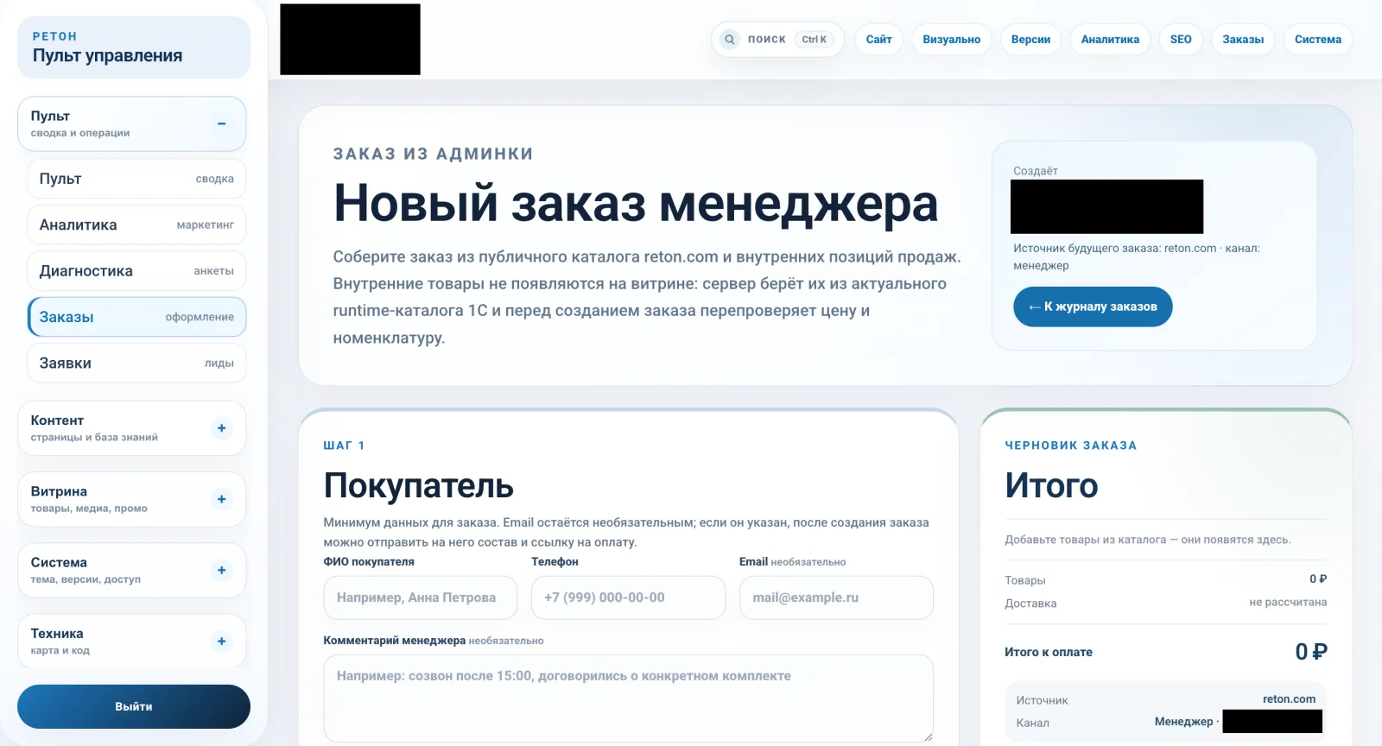
Task: Open the Аналитика top navigation pill
Action: [1110, 40]
